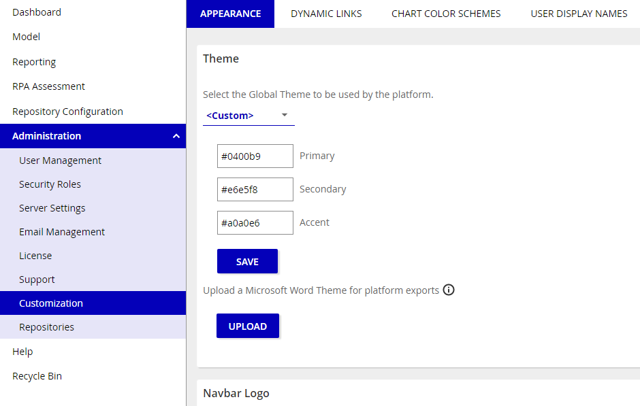Viewport: 640px width, 406px height.
Task: Open the Chart Color Schemes tab
Action: [446, 14]
